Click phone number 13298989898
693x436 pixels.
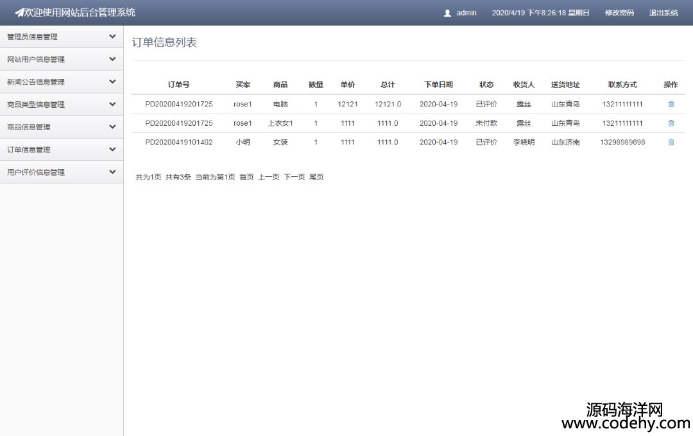pos(622,142)
